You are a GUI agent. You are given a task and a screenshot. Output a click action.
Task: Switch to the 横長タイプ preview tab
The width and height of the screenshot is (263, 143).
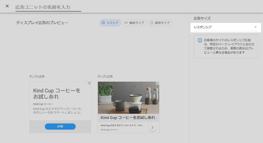tap(134, 23)
